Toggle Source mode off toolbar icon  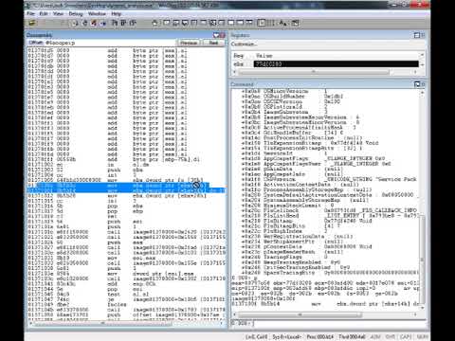pyautogui.click(x=271, y=23)
